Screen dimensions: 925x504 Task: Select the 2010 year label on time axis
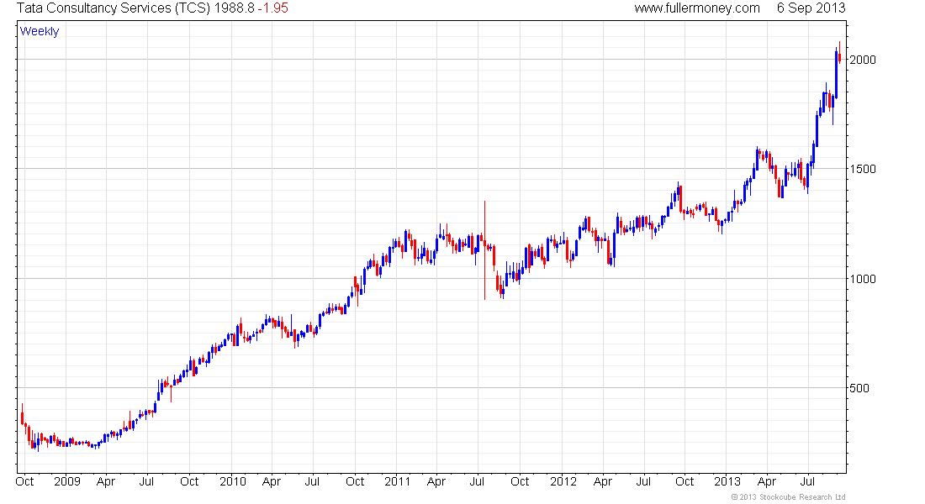tap(232, 481)
